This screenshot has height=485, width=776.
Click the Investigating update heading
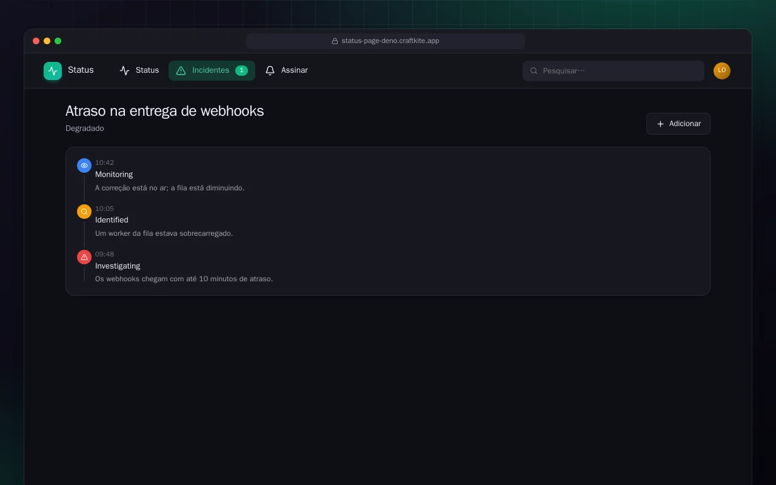click(x=118, y=266)
